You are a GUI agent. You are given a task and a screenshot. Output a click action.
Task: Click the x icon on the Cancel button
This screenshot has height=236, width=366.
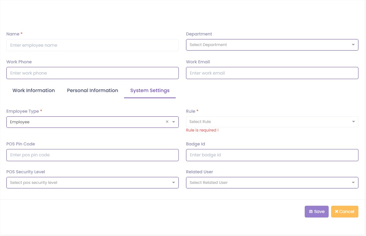pos(337,212)
